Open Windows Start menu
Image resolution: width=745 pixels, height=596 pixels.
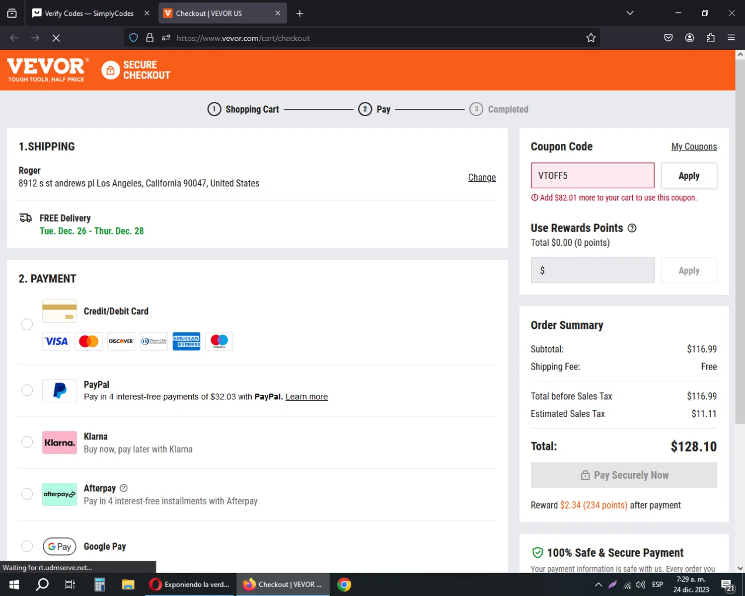click(x=14, y=585)
